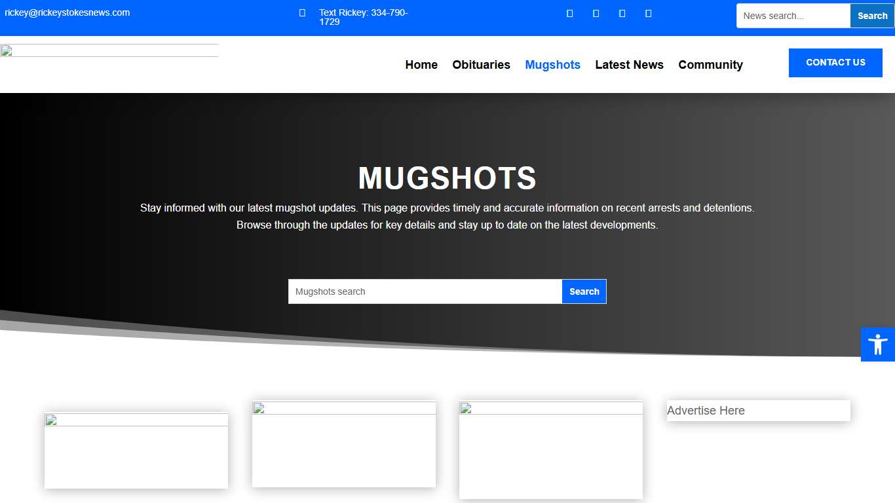Click Search beside the news search box
Image resolution: width=895 pixels, height=503 pixels.
point(871,15)
